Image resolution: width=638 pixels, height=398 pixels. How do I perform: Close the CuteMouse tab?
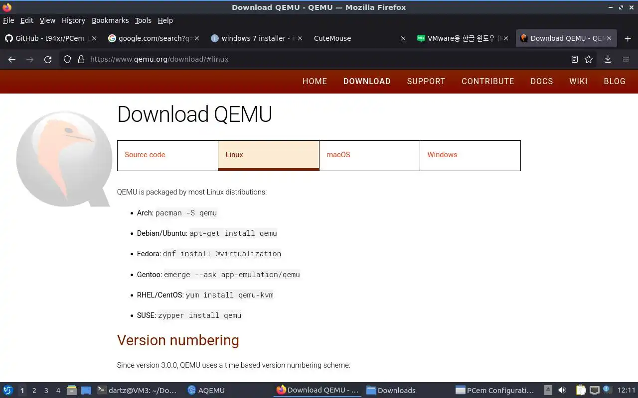[403, 38]
